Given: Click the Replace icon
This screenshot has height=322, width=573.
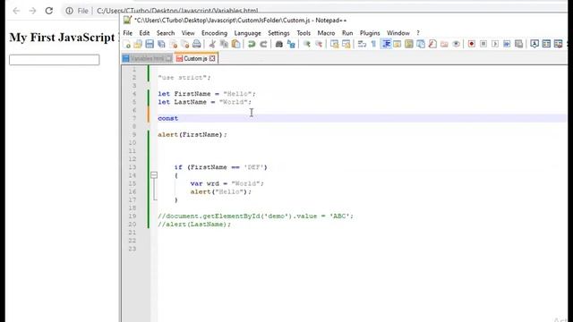Looking at the screenshot, I should tap(291, 44).
